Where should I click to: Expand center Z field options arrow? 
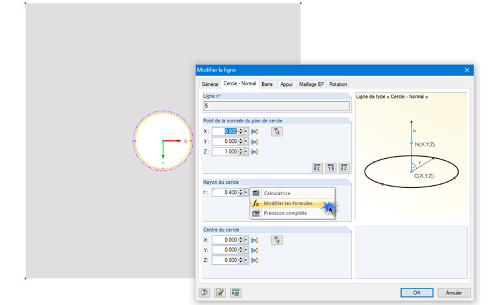[246, 260]
